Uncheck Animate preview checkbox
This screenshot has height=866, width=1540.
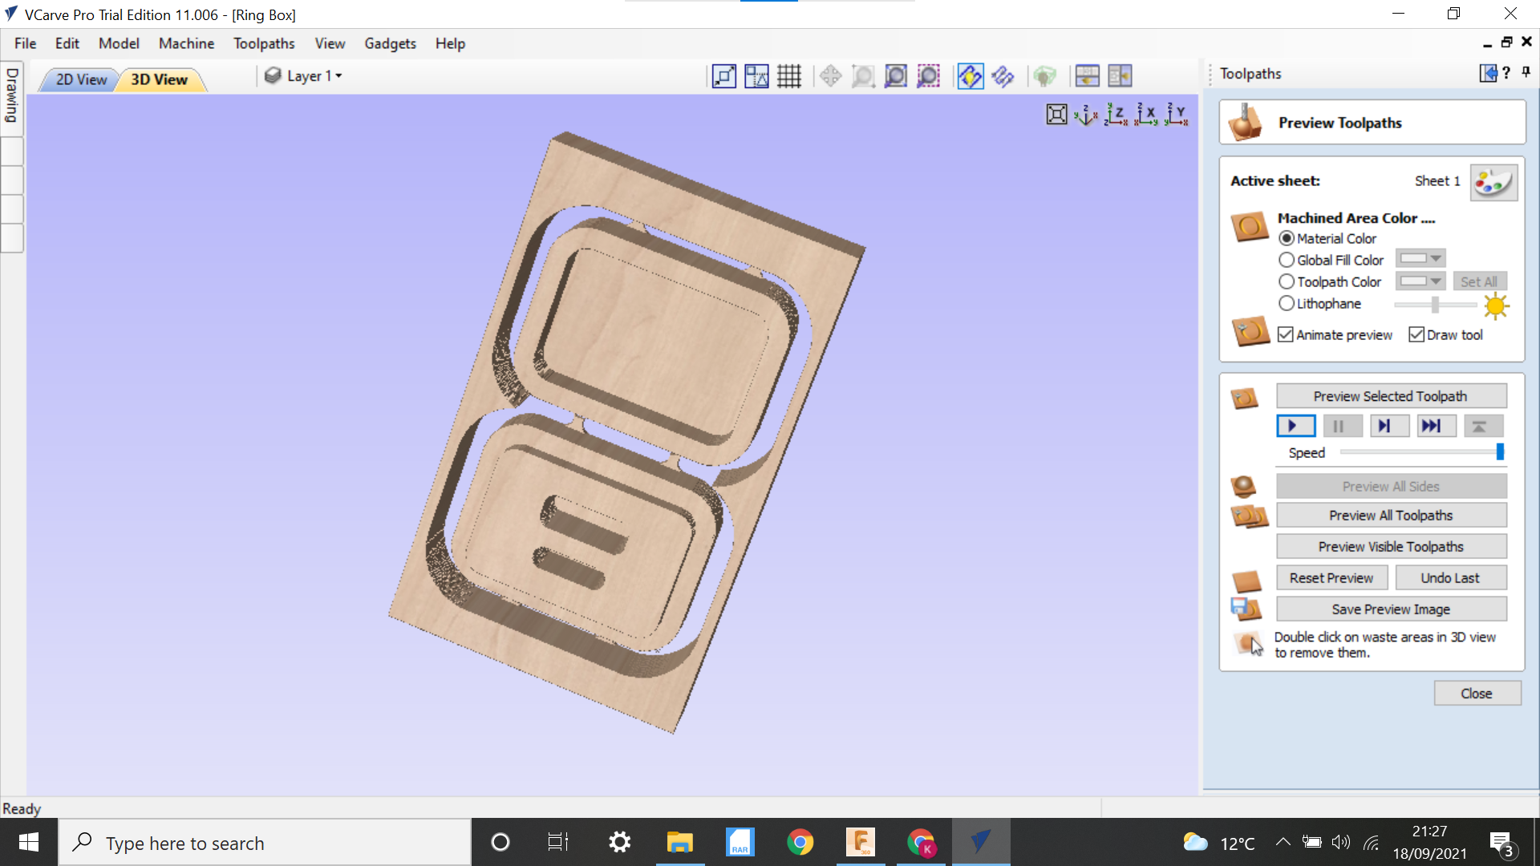pos(1286,334)
